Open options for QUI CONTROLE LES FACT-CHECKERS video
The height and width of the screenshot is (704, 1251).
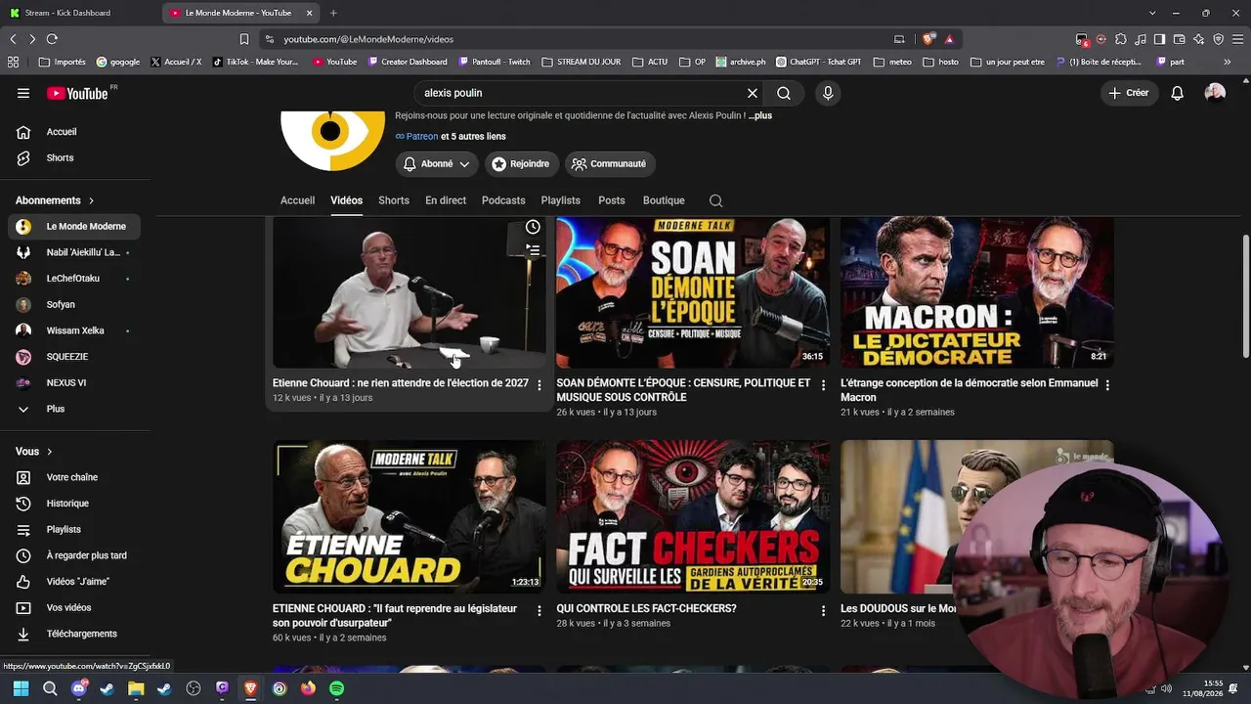(x=823, y=611)
